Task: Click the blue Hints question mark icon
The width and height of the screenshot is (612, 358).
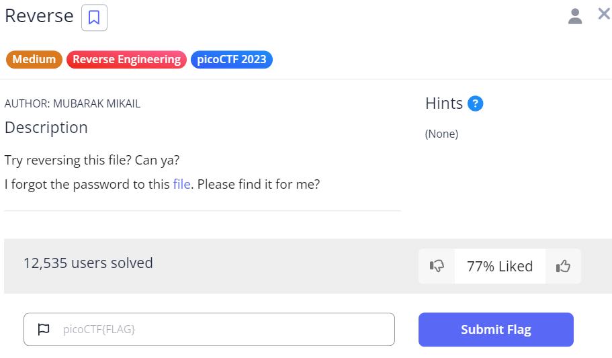Action: point(476,103)
